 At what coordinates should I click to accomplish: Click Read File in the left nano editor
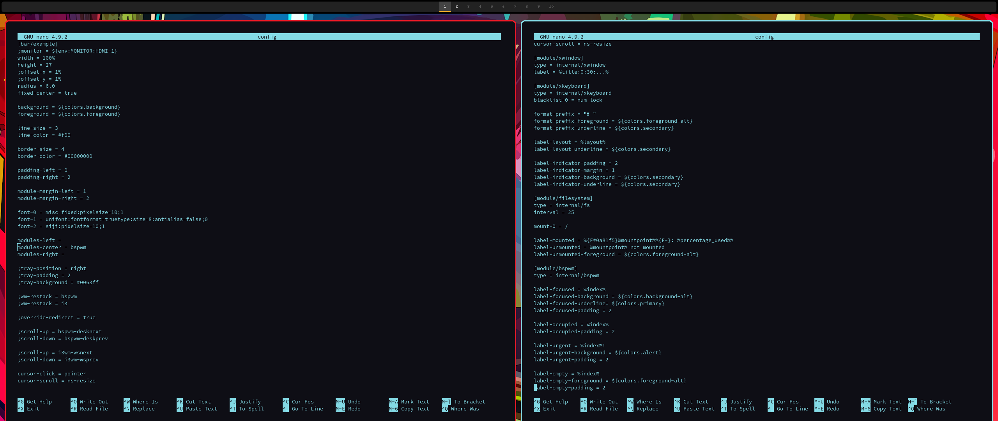click(94, 409)
